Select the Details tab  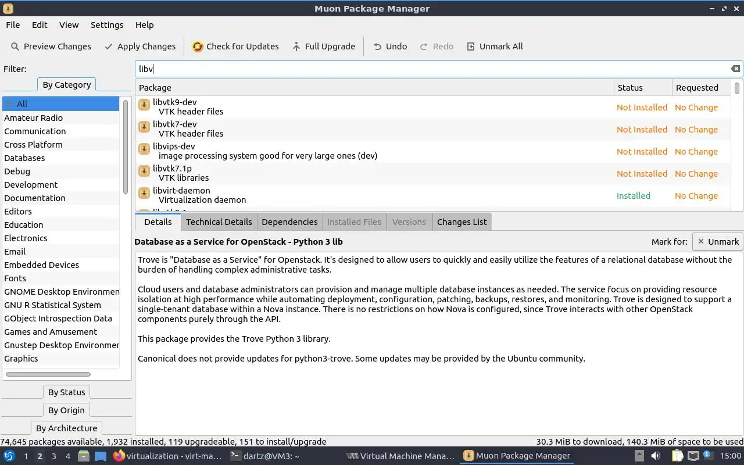point(158,222)
